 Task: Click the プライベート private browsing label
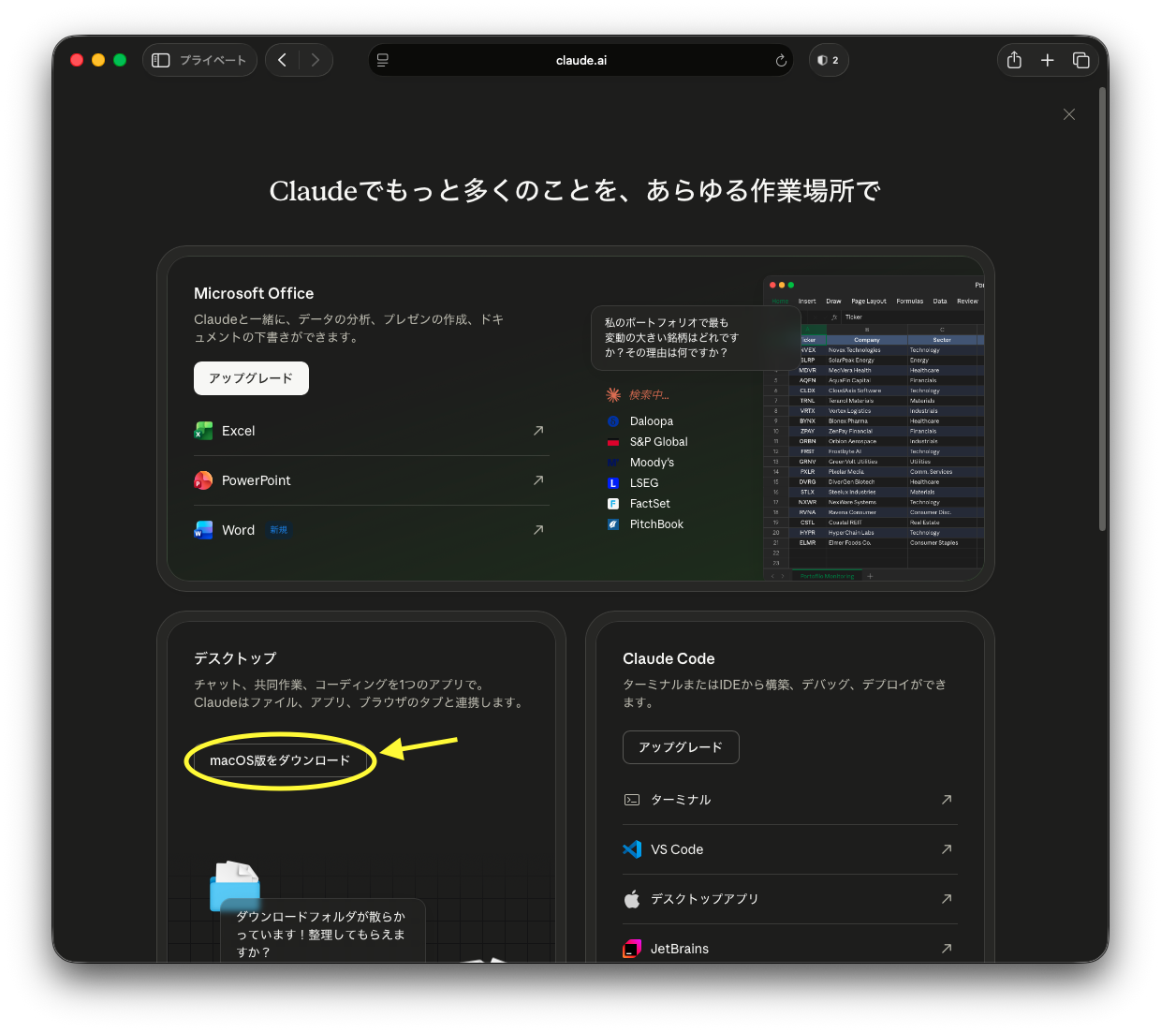click(213, 60)
